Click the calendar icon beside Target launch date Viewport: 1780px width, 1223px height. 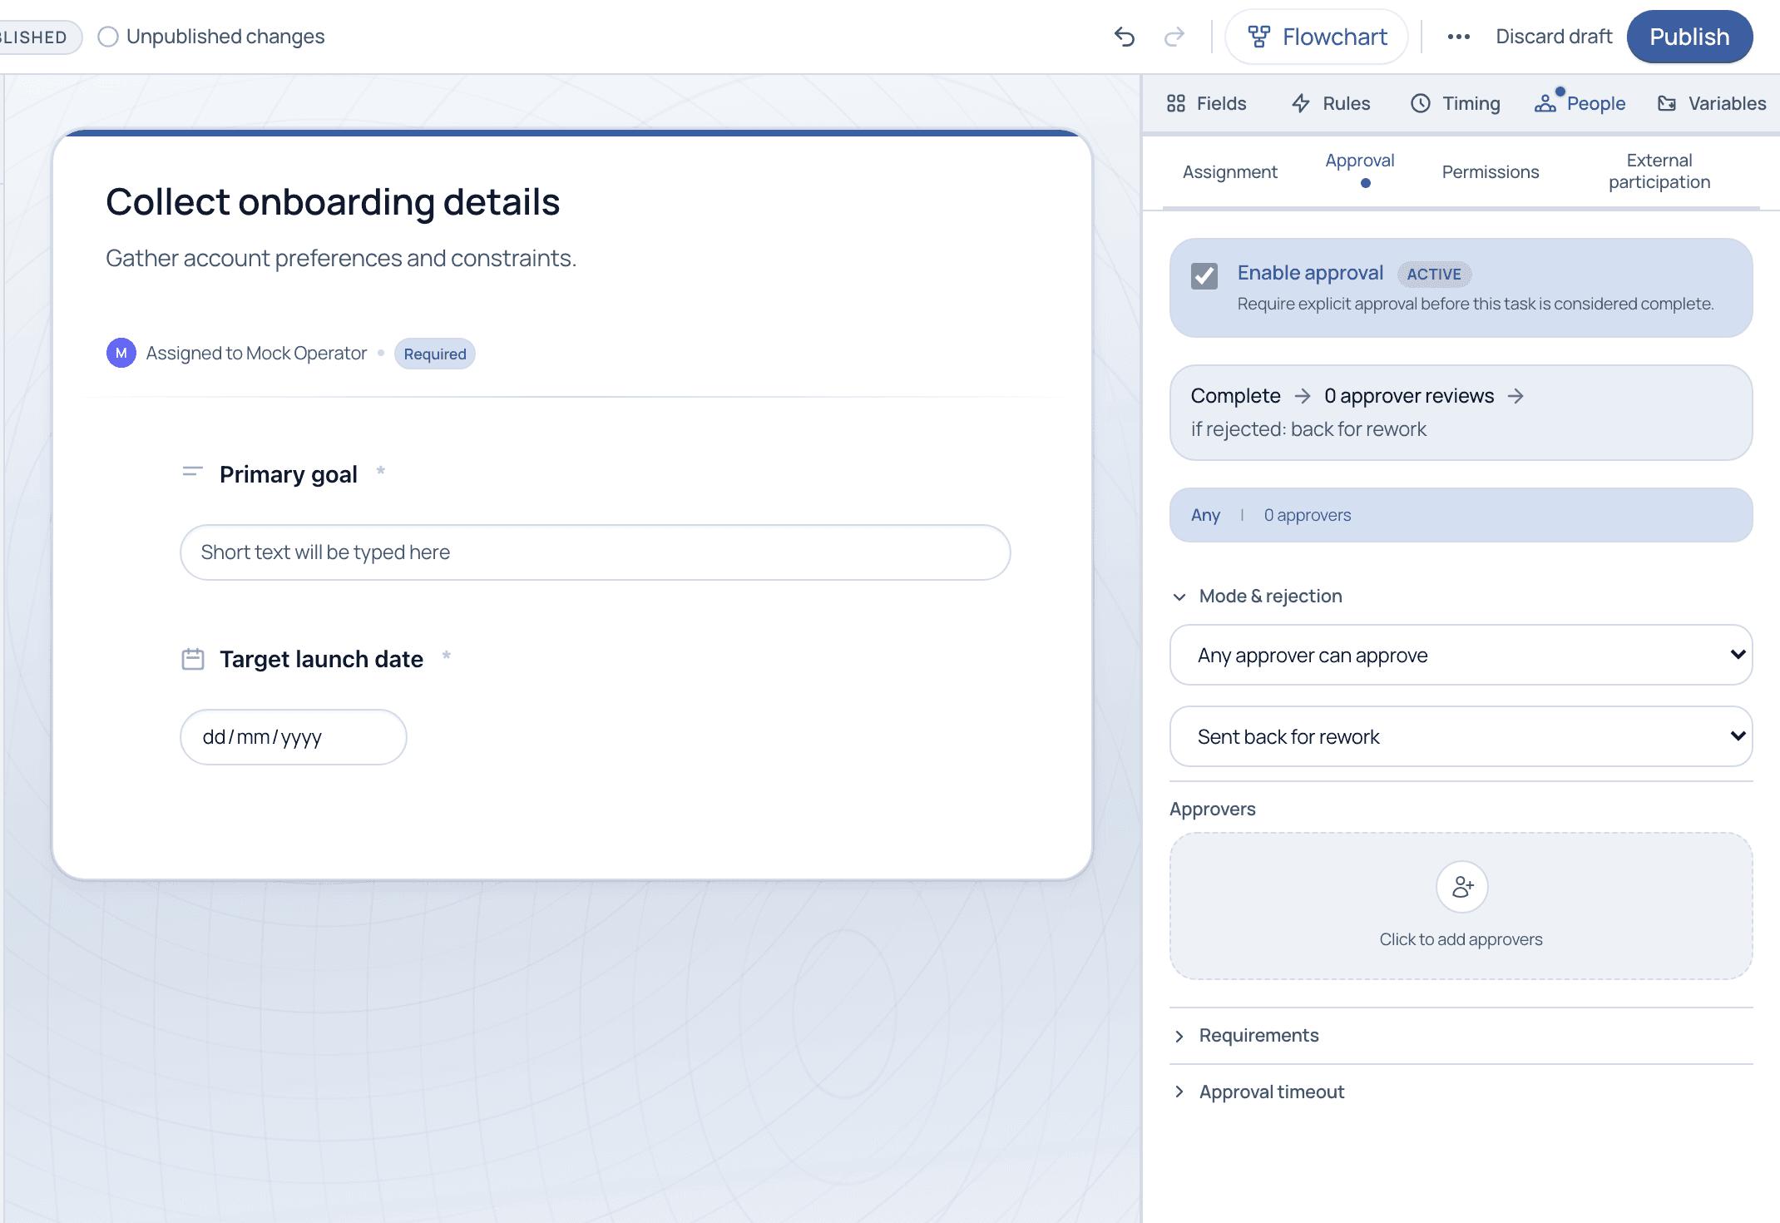pyautogui.click(x=192, y=659)
